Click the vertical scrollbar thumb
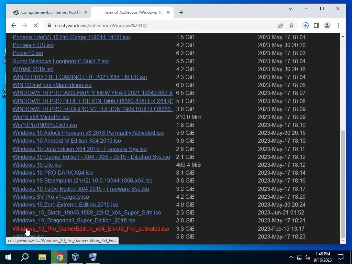The width and height of the screenshot is (352, 264). pyautogui.click(x=343, y=184)
